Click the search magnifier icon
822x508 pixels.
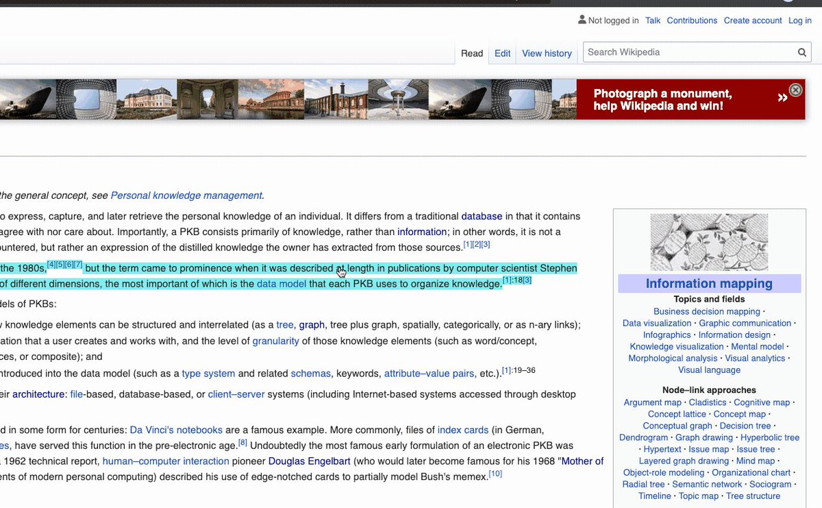[x=802, y=52]
